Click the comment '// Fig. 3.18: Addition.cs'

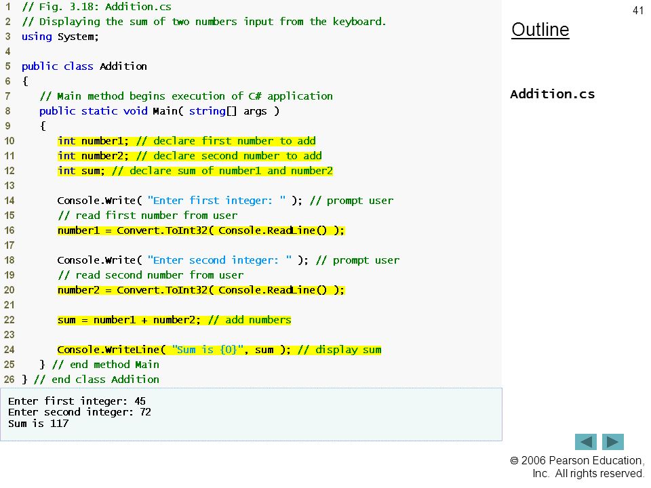97,7
